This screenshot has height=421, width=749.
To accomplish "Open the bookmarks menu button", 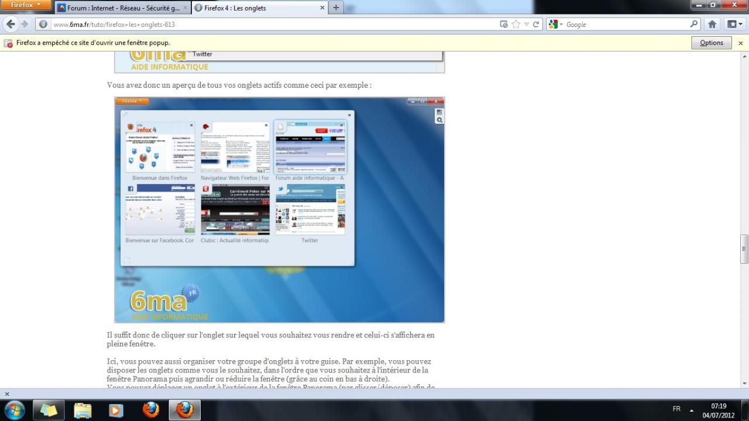I will 734,25.
